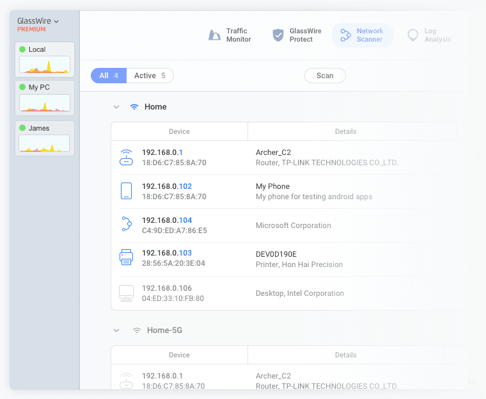Click the Microsoft Corporation device icon
Screen dimensions: 486x399
pyautogui.click(x=126, y=225)
